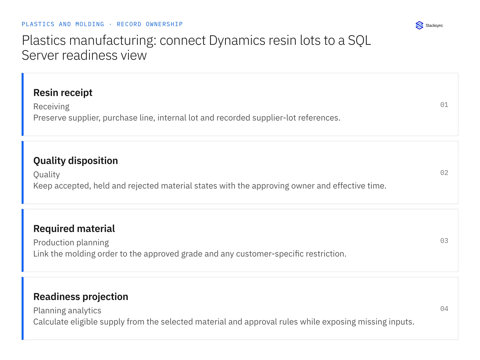Click the 'Production planning' owner label

(x=71, y=242)
